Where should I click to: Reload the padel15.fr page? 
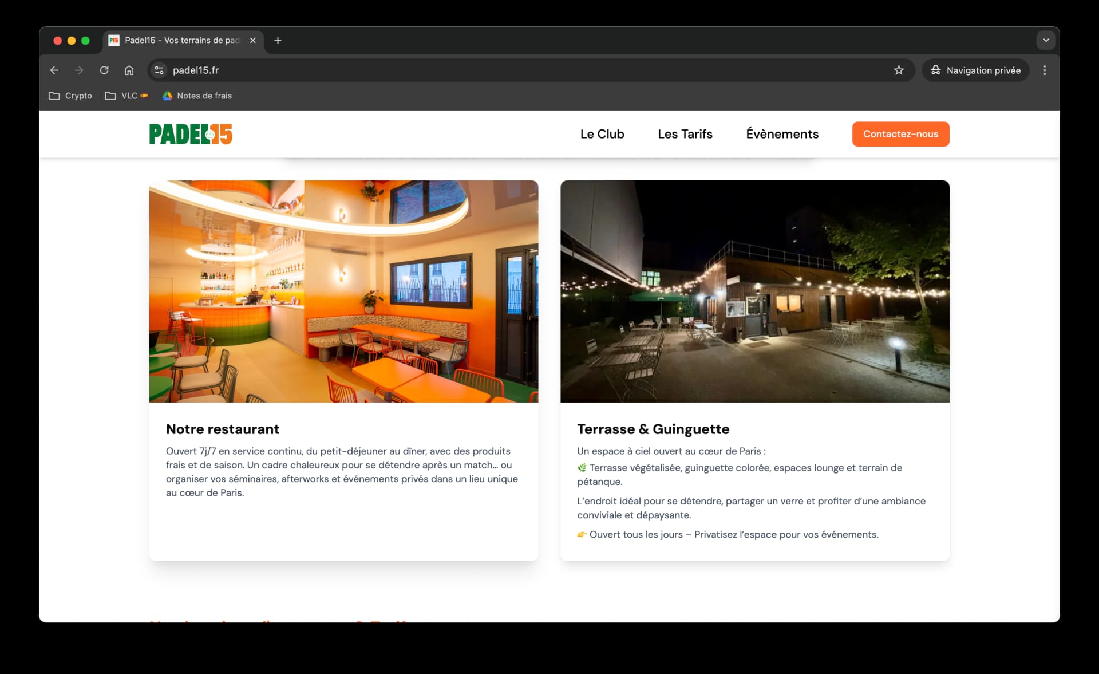pos(104,70)
